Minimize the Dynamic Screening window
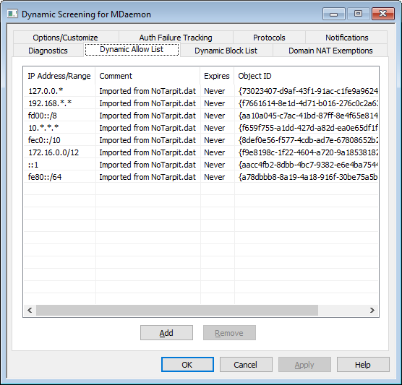This screenshot has width=402, height=385. pyautogui.click(x=333, y=14)
